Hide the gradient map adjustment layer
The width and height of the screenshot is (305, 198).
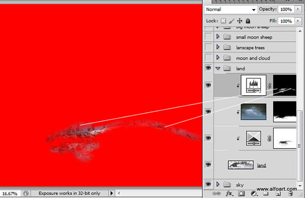(x=208, y=138)
